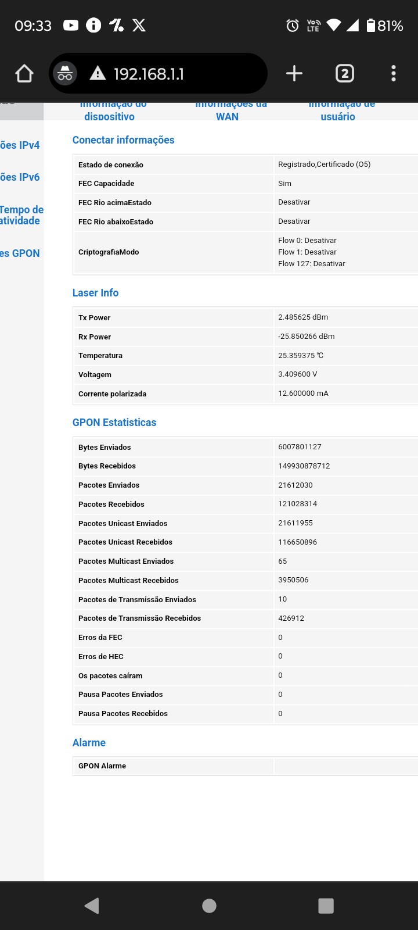The image size is (418, 930).
Task: Open Tempo de atividade sidebar link
Action: [x=21, y=215]
